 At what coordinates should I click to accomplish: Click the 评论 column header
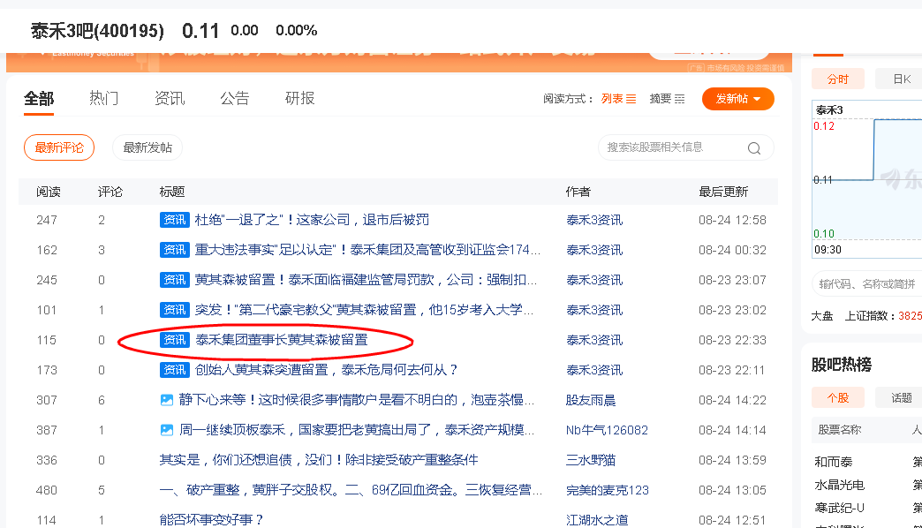[110, 192]
